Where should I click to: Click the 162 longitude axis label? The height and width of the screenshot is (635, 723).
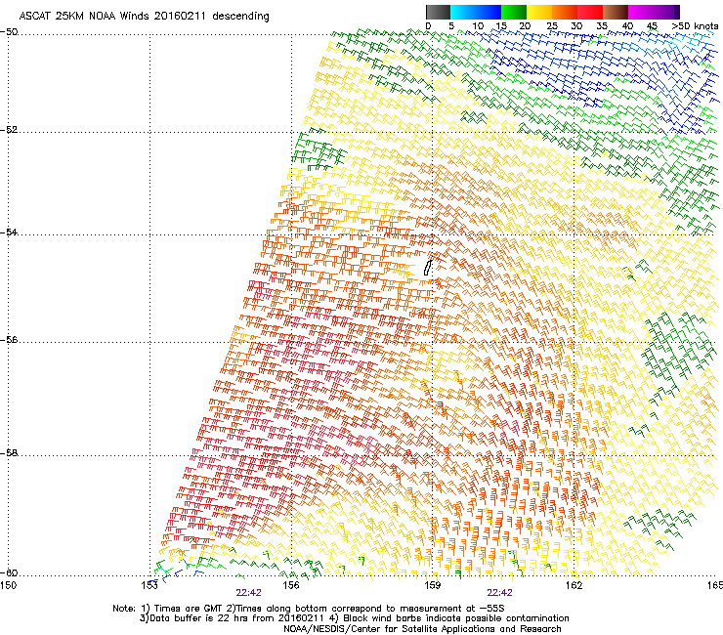(x=574, y=585)
